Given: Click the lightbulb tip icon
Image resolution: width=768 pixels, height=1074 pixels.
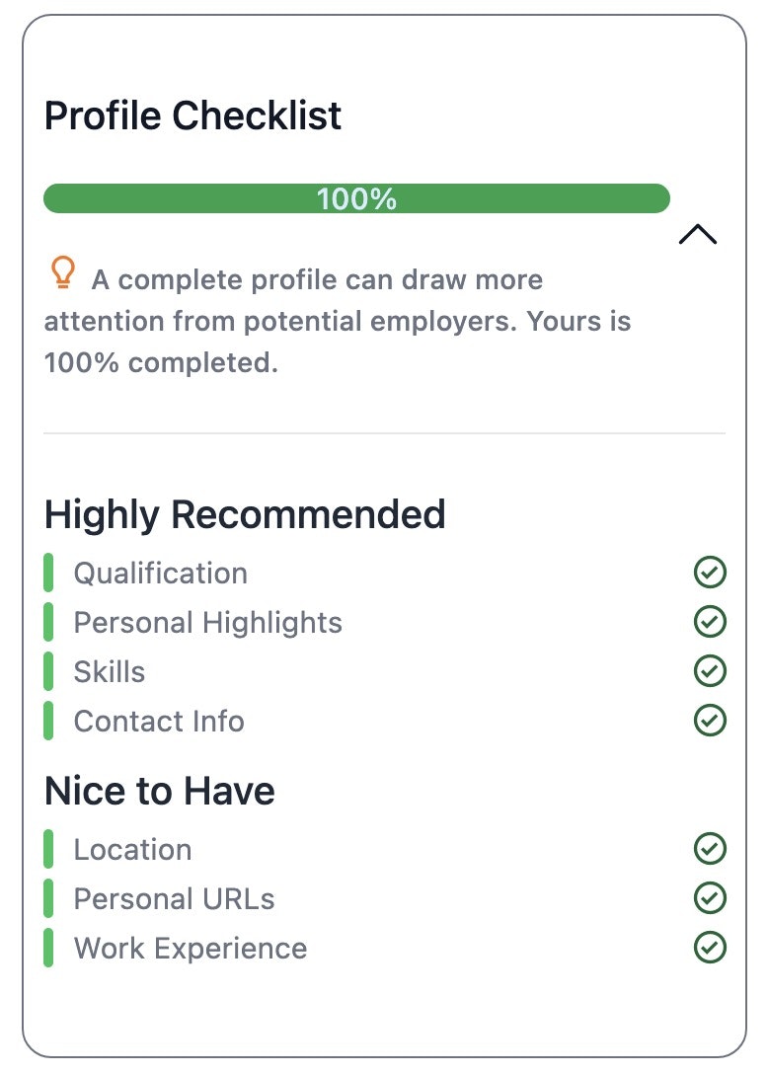Looking at the screenshot, I should (63, 272).
